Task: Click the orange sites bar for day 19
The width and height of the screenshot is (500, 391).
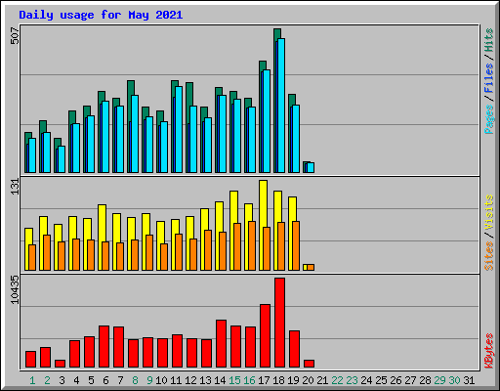Action: coord(296,245)
